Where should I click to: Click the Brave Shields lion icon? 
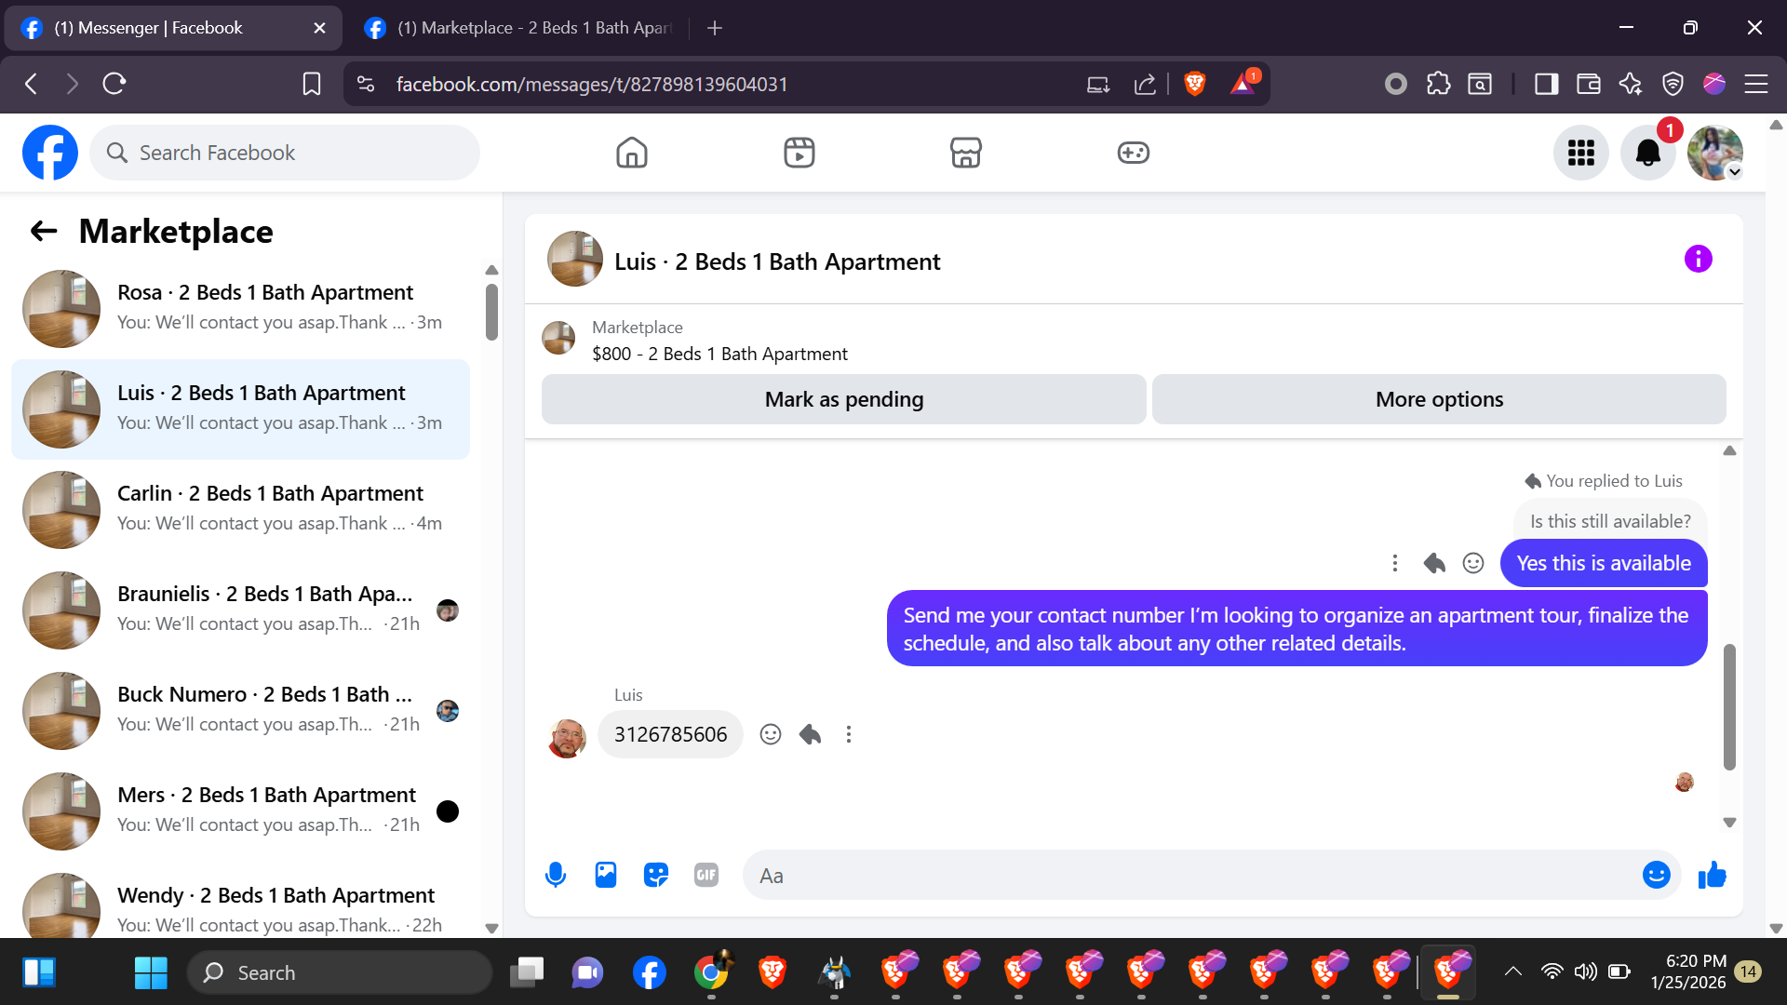click(x=1195, y=84)
